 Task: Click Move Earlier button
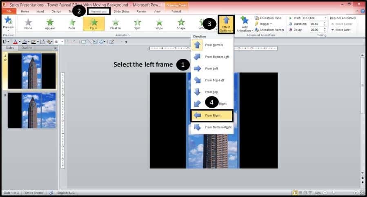(x=342, y=24)
